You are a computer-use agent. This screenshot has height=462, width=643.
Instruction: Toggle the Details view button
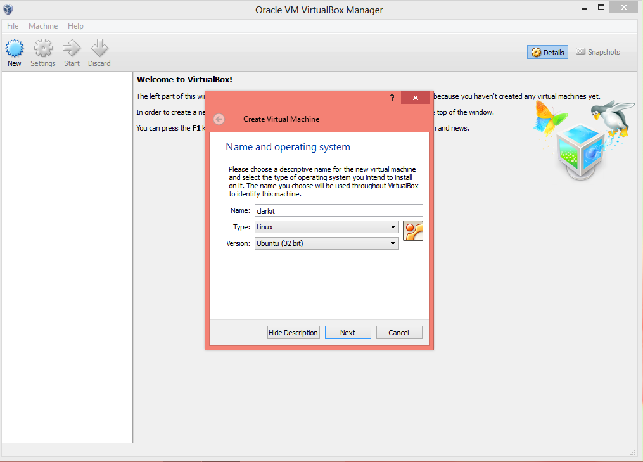pos(547,52)
